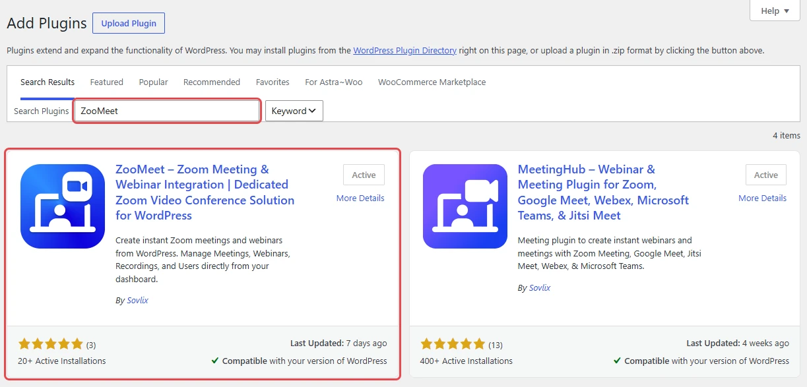Open the MeetingHub plugin title link
807x387 pixels.
603,193
